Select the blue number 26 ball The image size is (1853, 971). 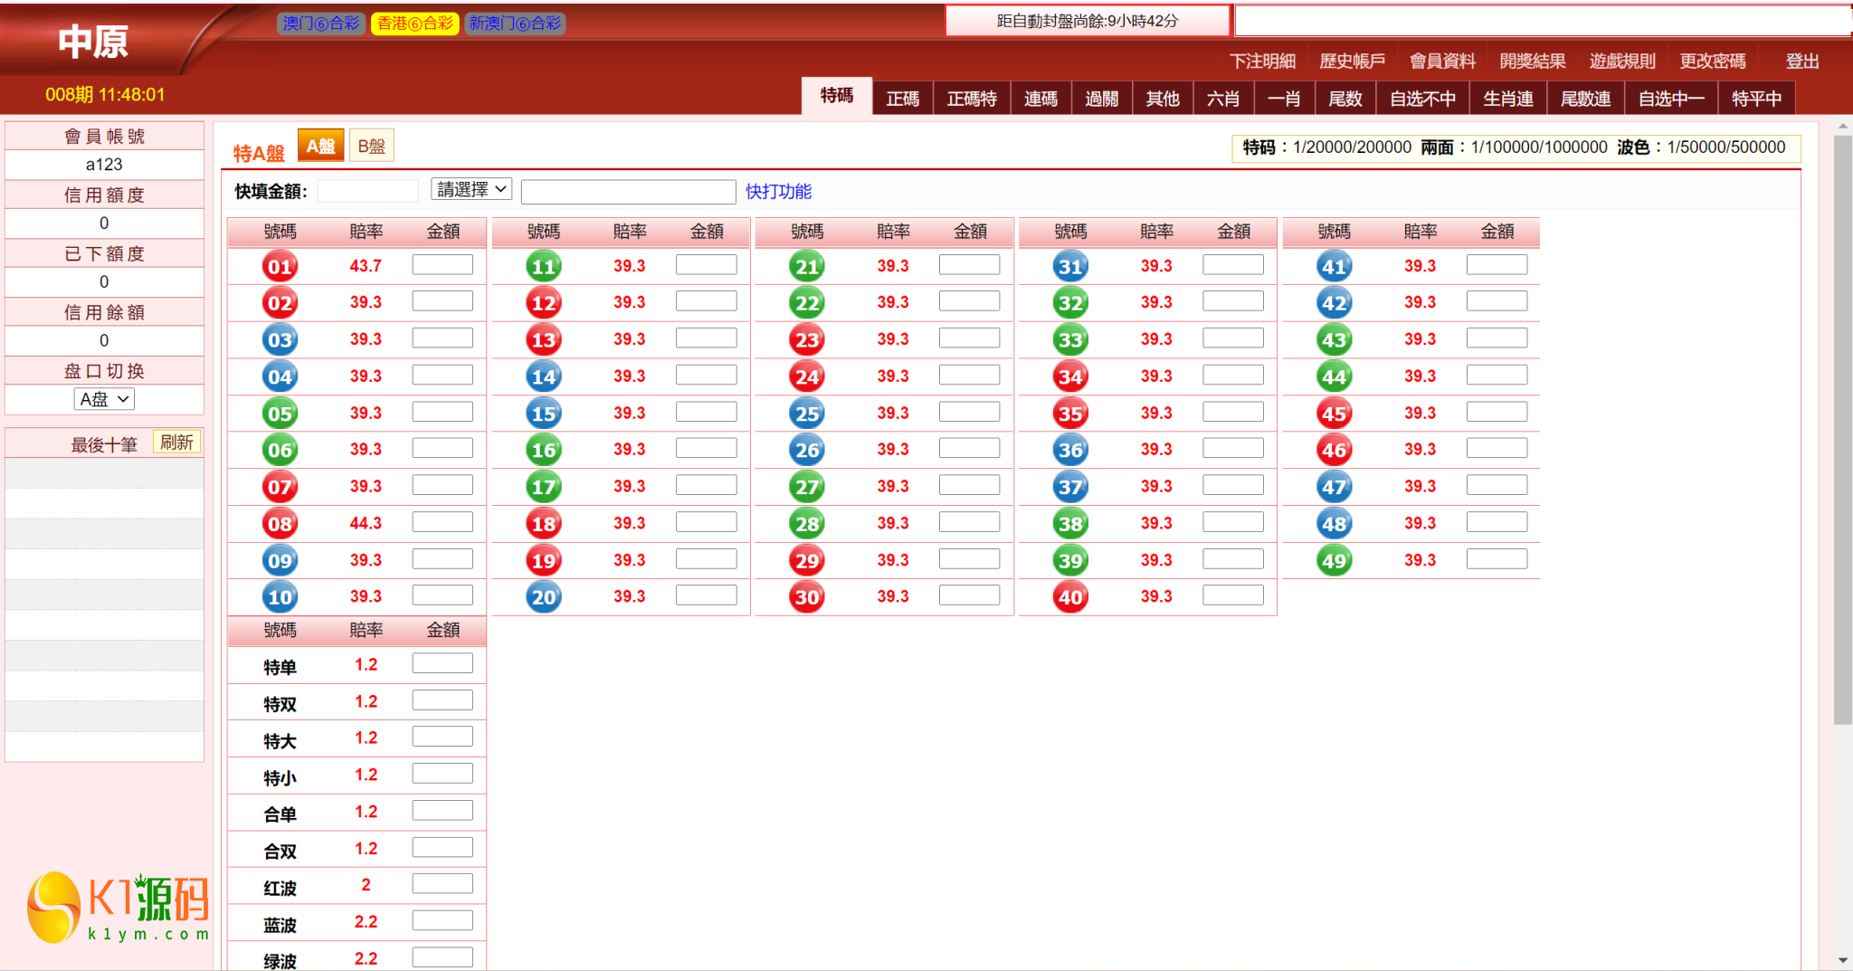click(806, 450)
